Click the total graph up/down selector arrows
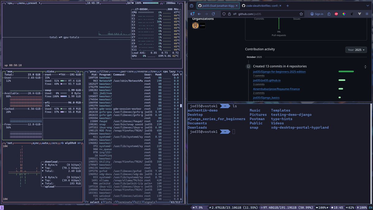This screenshot has width=373, height=210. pyautogui.click(x=61, y=37)
